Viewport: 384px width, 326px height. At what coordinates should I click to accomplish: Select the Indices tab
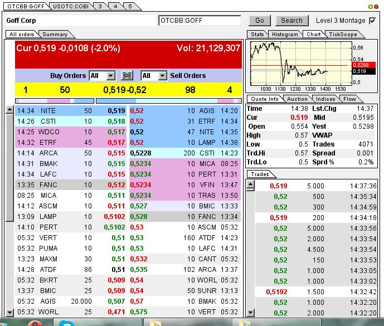(x=325, y=99)
